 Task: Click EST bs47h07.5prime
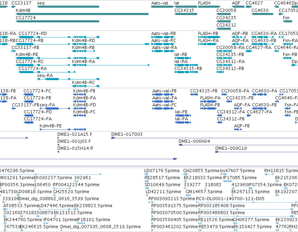click(x=237, y=171)
